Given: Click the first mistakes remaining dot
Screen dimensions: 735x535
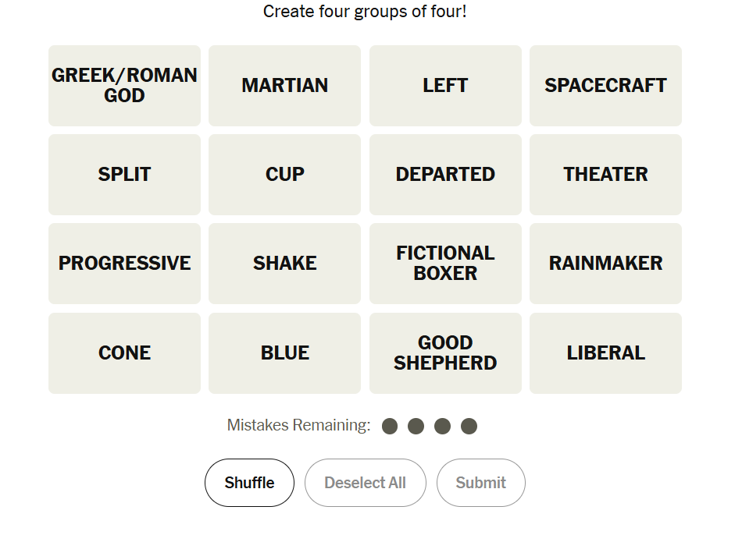Looking at the screenshot, I should click(390, 426).
